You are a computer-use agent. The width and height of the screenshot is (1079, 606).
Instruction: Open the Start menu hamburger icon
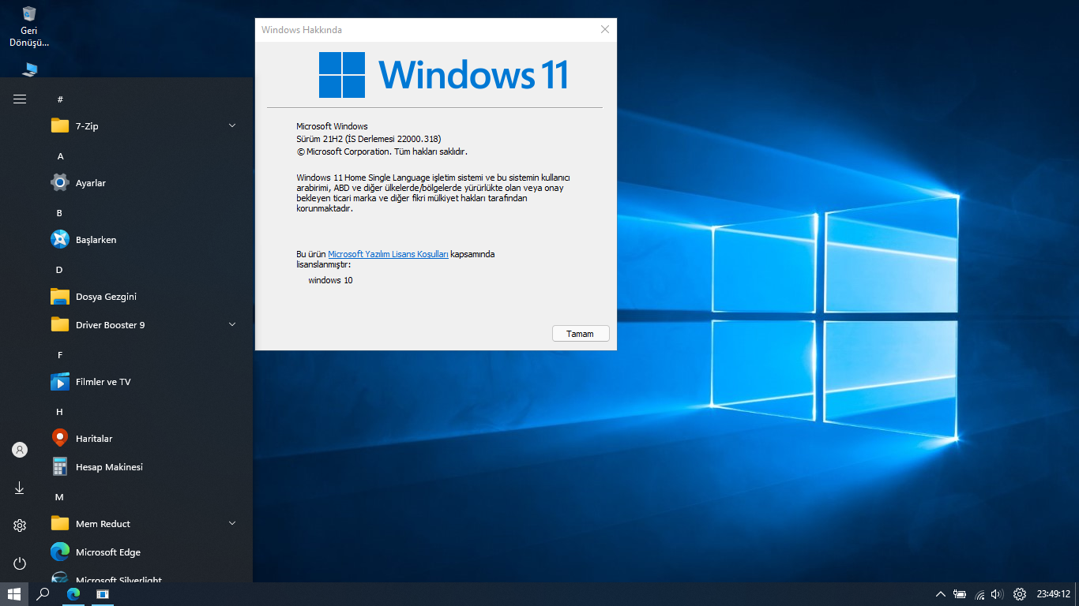pos(20,99)
